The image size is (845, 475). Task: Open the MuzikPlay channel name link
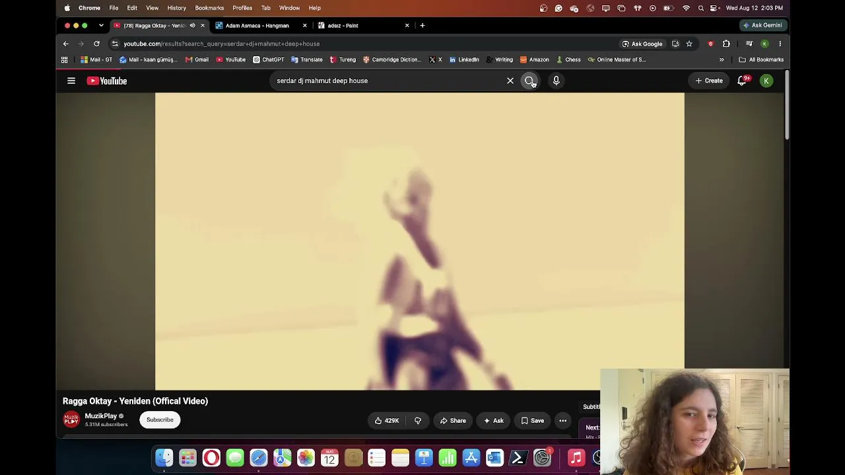click(100, 416)
